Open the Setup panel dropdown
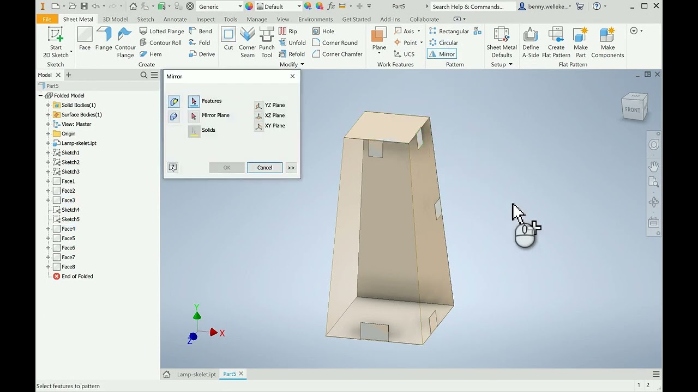This screenshot has height=392, width=698. tap(502, 64)
